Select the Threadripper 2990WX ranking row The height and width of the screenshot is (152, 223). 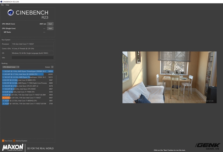(x=28, y=71)
